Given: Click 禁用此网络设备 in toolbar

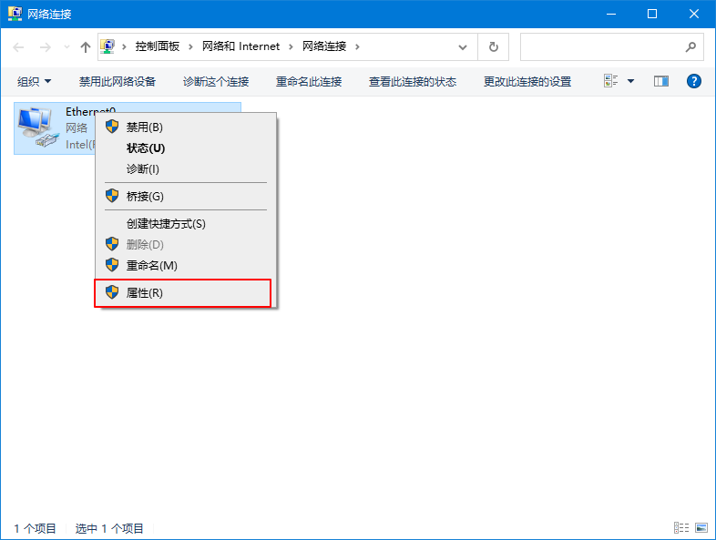Looking at the screenshot, I should click(118, 81).
